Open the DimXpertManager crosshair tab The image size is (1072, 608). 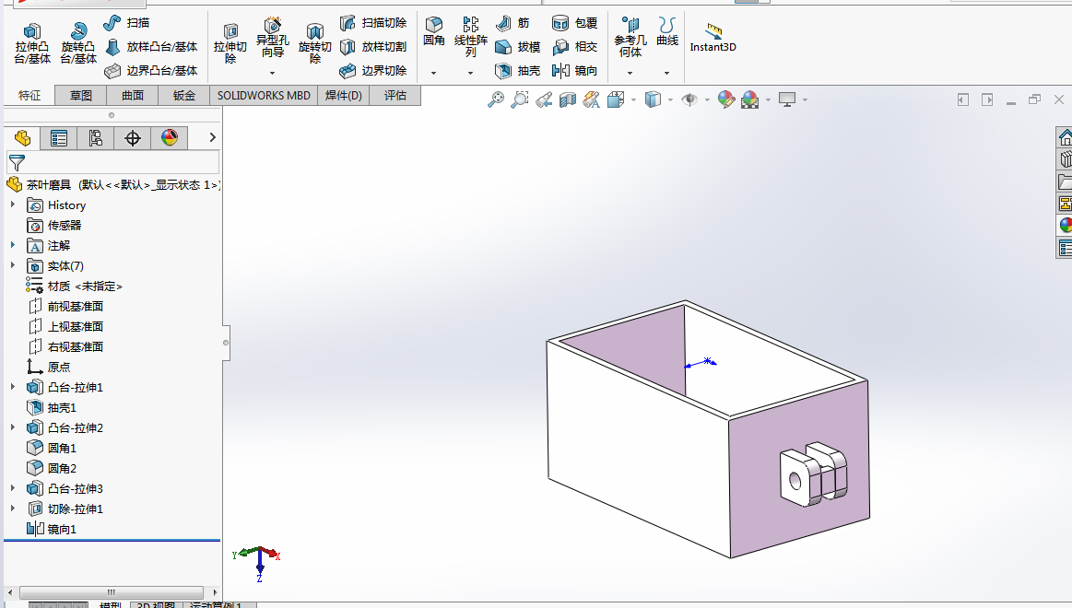[133, 138]
